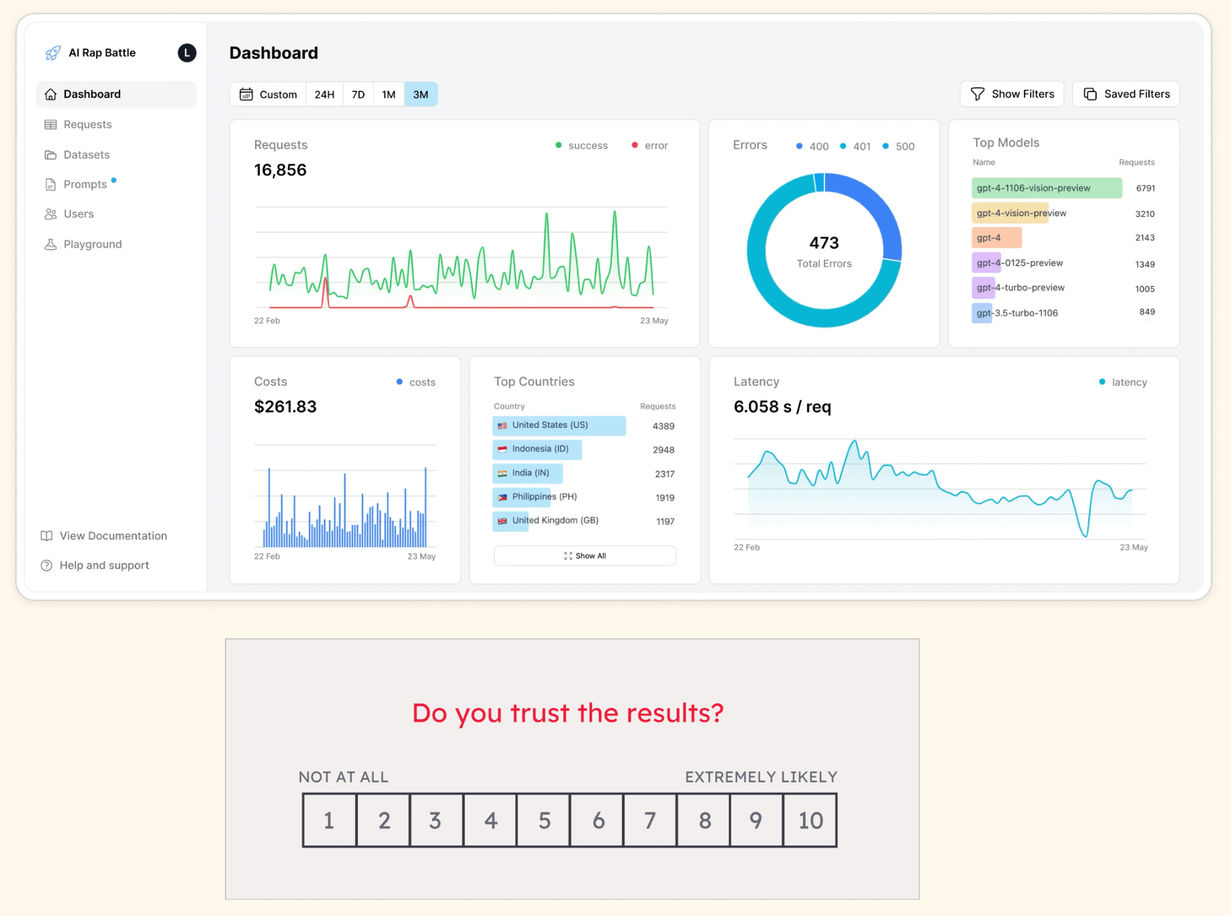This screenshot has width=1231, height=916.
Task: Select the Requests sidebar icon
Action: (x=50, y=124)
